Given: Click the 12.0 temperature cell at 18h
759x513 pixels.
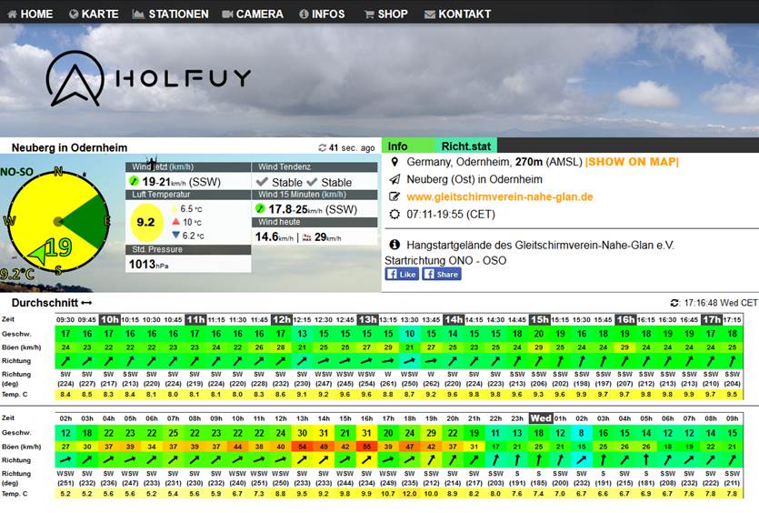Looking at the screenshot, I should 410,494.
